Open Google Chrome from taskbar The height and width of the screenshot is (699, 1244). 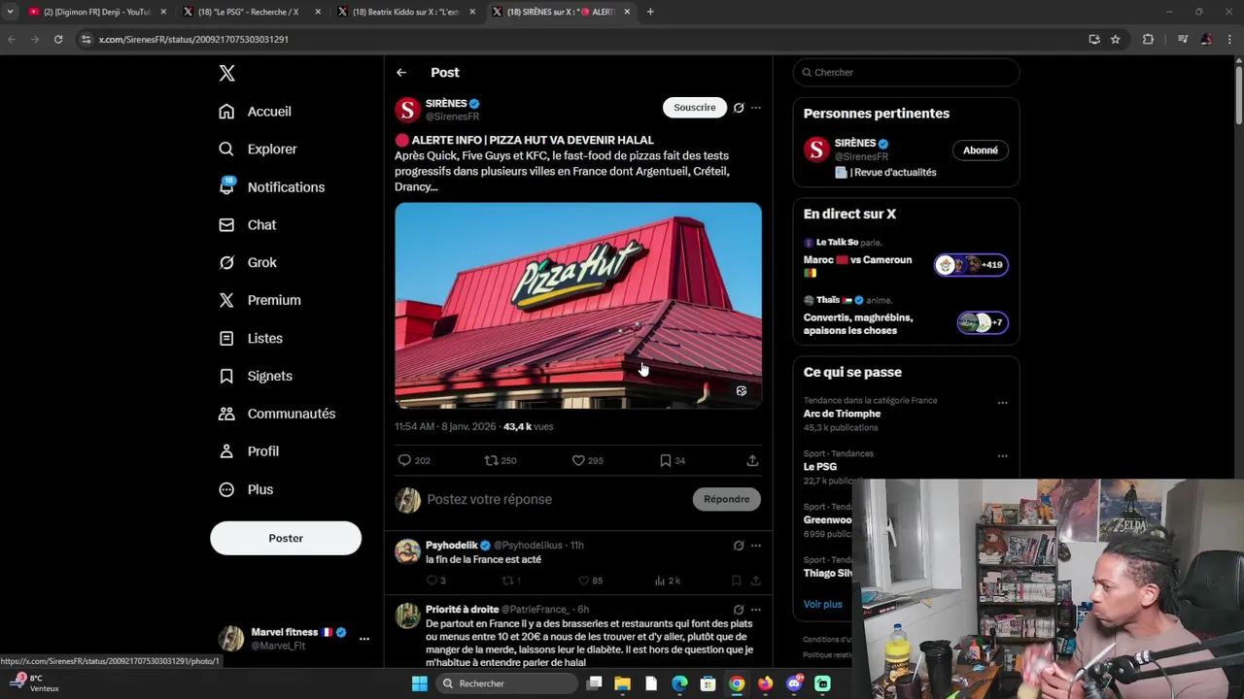tap(737, 683)
